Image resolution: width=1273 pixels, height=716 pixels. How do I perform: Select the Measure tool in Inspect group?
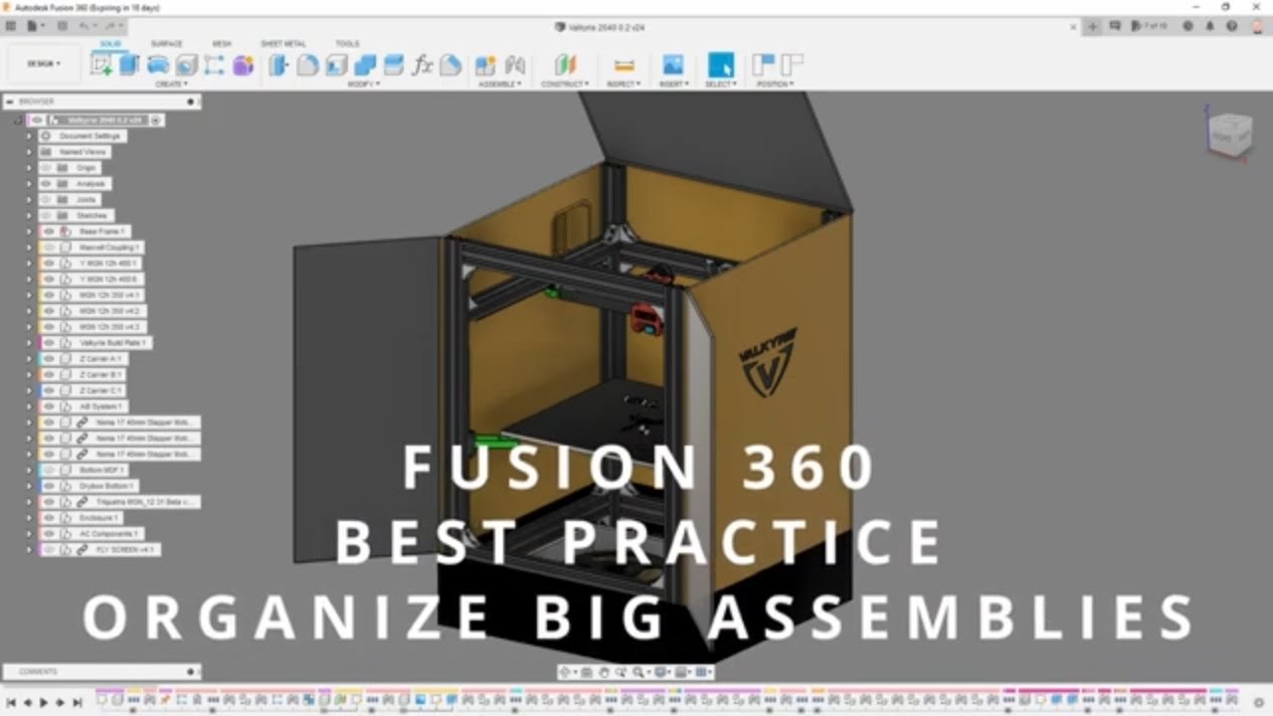pyautogui.click(x=624, y=65)
